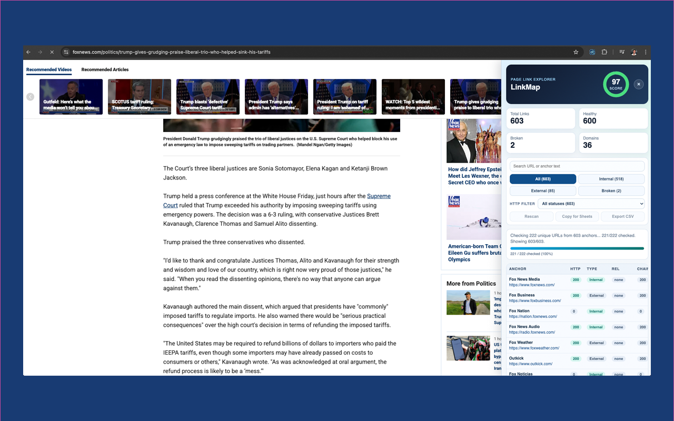Open first More from Politics thumbnail
This screenshot has height=421, width=674.
click(x=468, y=303)
